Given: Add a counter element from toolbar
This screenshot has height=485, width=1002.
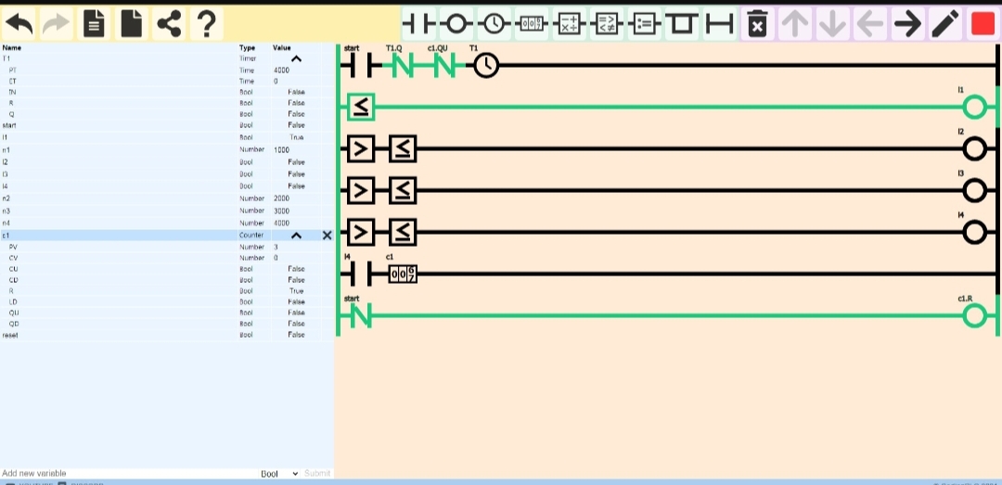Looking at the screenshot, I should point(532,24).
